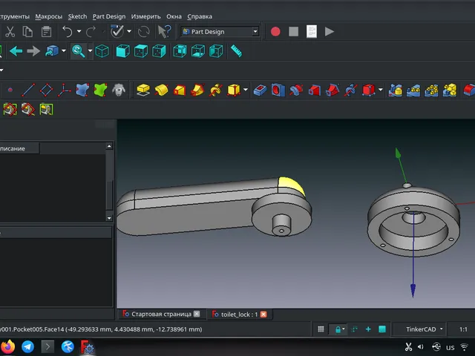
Task: Select the Additive Helix icon
Action: point(215,90)
